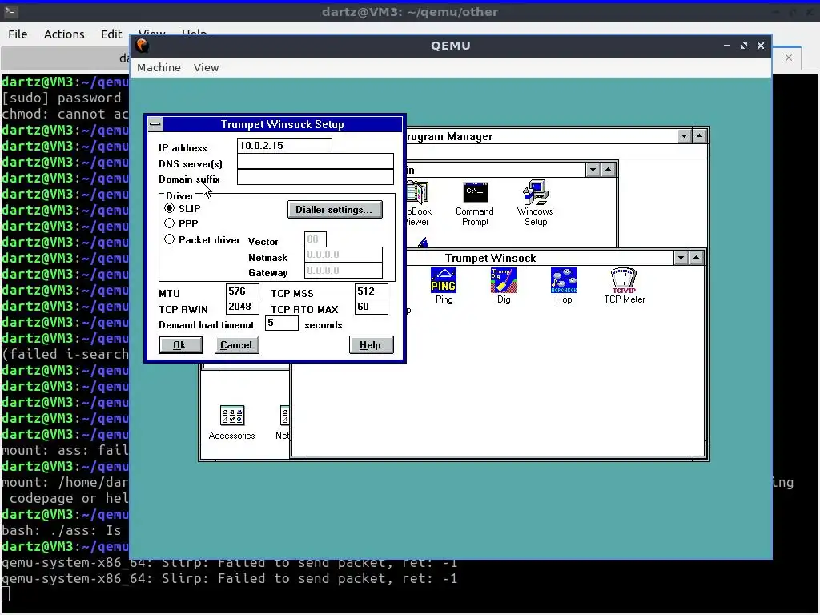
Task: Click the Demand load timeout field
Action: coord(282,323)
